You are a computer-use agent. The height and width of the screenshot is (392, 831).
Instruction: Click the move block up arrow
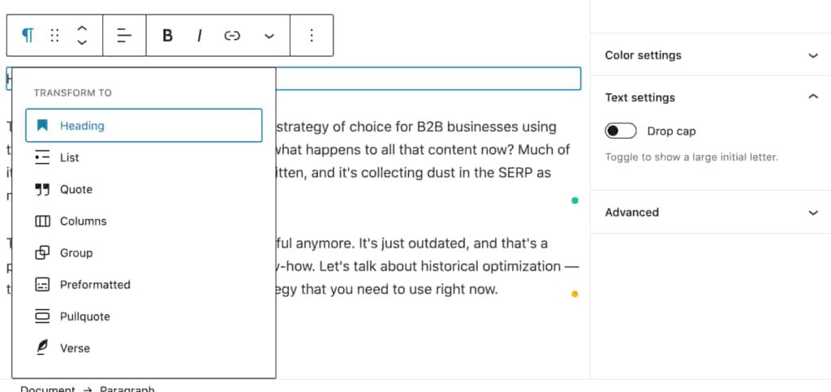point(82,28)
